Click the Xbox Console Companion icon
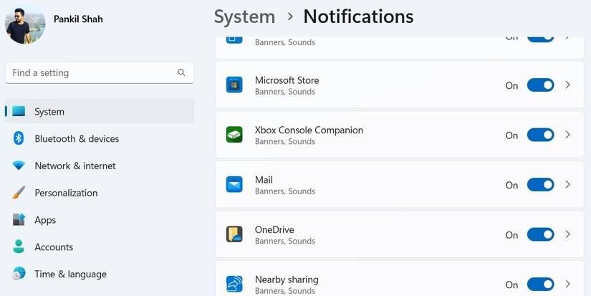The width and height of the screenshot is (591, 296). pos(234,135)
